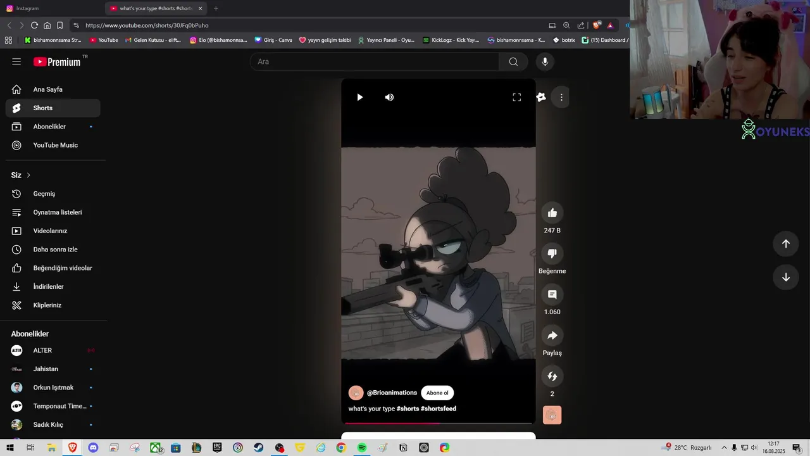Enter fullscreen on the Short player
The width and height of the screenshot is (810, 456).
516,97
